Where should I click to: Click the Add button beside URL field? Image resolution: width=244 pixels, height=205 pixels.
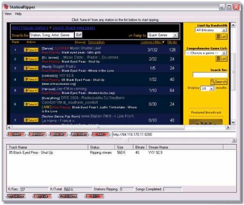(x=100, y=134)
